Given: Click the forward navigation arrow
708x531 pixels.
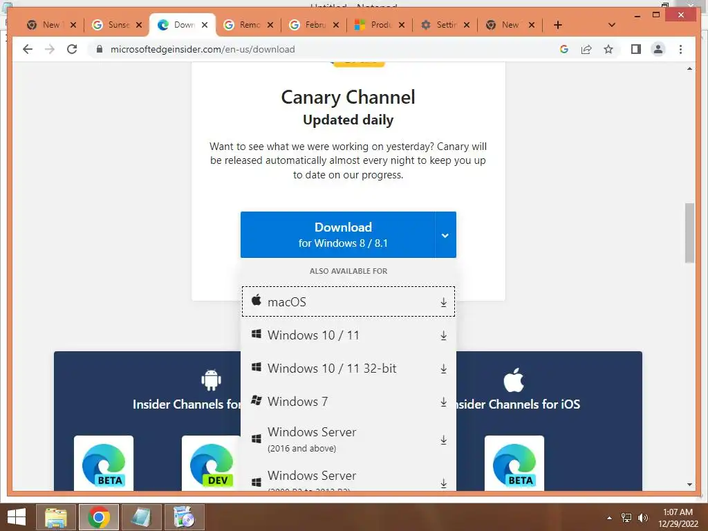Looking at the screenshot, I should coord(50,49).
